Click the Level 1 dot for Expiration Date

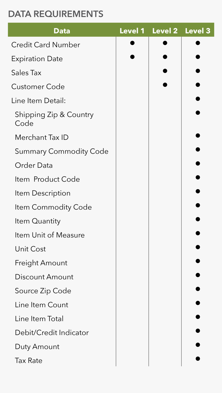pyautogui.click(x=132, y=57)
